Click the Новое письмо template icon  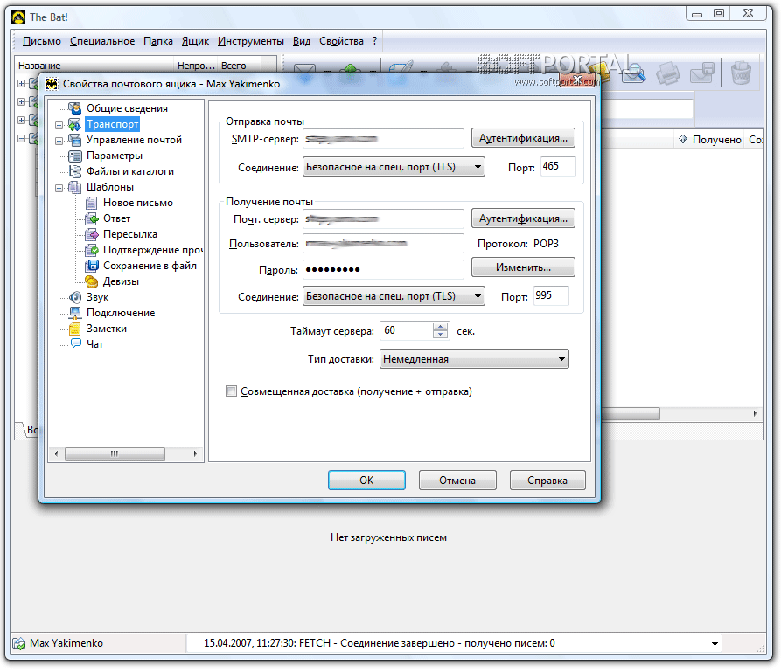click(91, 203)
